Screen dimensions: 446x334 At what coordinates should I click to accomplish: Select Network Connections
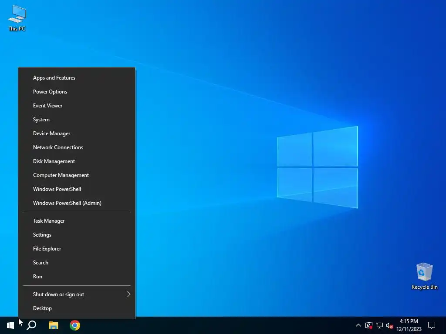tap(77, 147)
